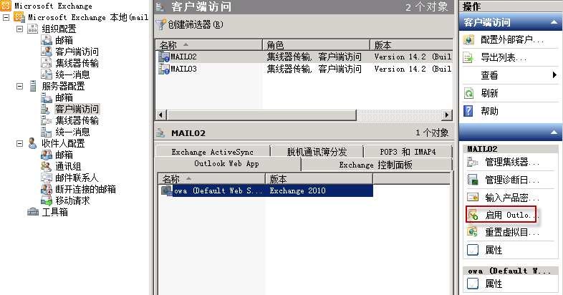Click the 断开连接的邮箱 icon
Screen dimensions: 563x295
(47, 189)
